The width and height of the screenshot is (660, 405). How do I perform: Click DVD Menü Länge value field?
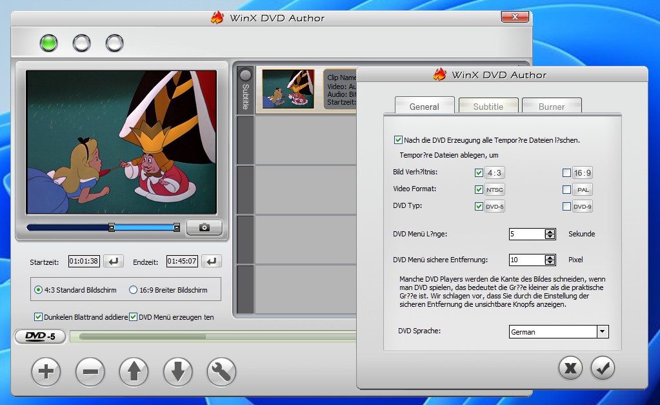tap(527, 234)
